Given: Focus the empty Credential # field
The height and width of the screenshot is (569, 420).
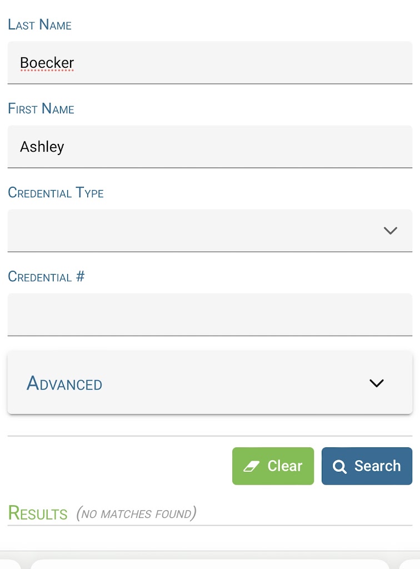Looking at the screenshot, I should [210, 315].
